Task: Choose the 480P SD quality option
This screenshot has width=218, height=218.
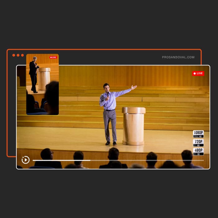Action: (x=198, y=151)
